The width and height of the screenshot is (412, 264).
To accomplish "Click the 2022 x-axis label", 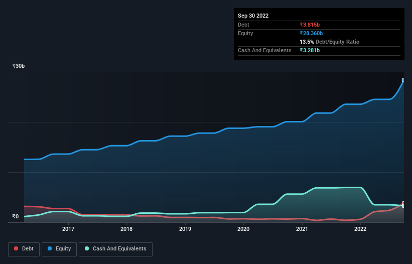I will [360, 229].
